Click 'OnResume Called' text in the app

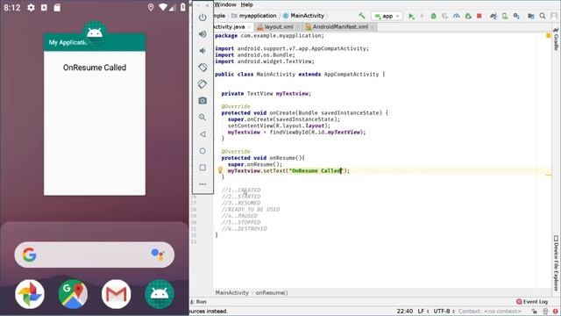(x=95, y=68)
